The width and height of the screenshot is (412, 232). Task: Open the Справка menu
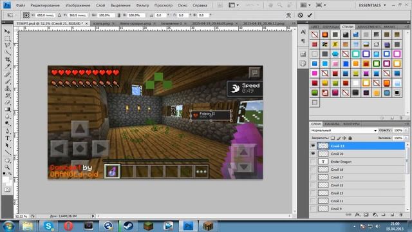pos(200,5)
